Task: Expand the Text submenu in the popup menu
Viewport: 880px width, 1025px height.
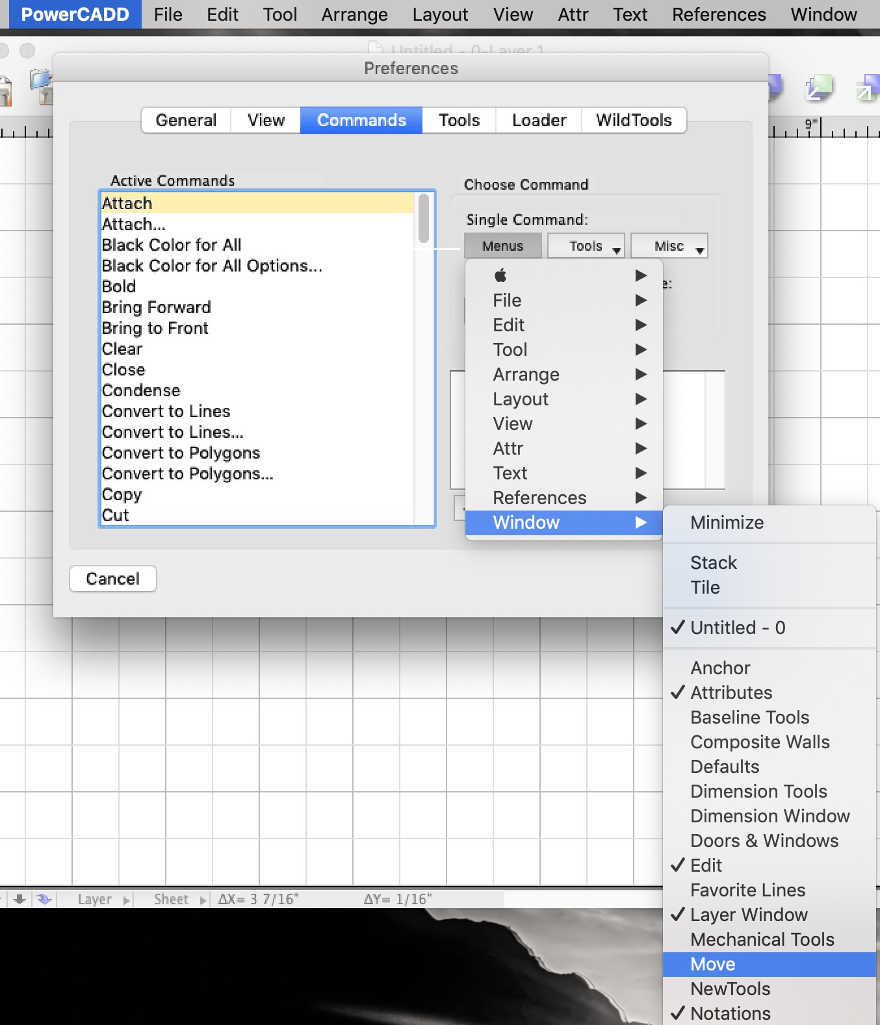Action: [x=564, y=473]
